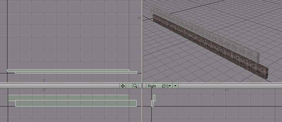Click the -Z axis label in top-left viewport
282x122 pixels.
tap(44, 80)
